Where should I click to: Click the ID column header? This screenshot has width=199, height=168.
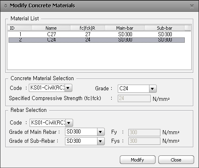coord(20,28)
